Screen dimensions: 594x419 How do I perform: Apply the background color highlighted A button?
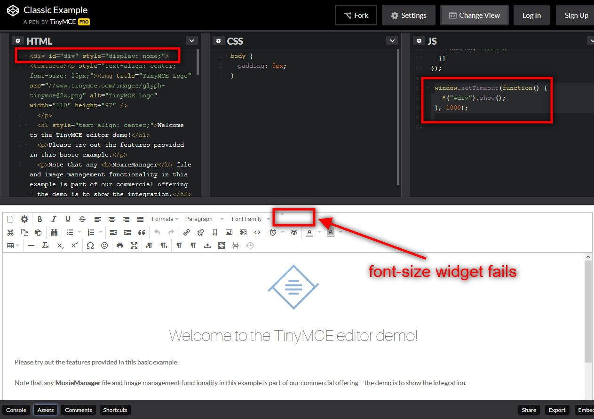click(x=331, y=232)
